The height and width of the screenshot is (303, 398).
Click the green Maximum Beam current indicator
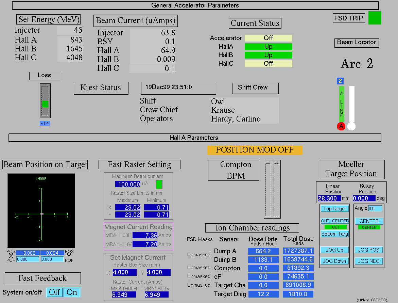pos(159,185)
